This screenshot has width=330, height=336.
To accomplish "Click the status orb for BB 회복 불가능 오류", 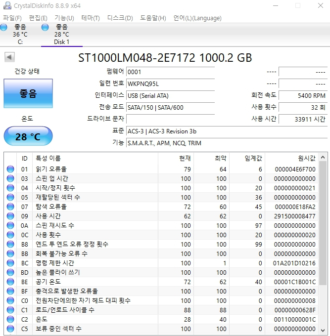I will click(x=10, y=253).
